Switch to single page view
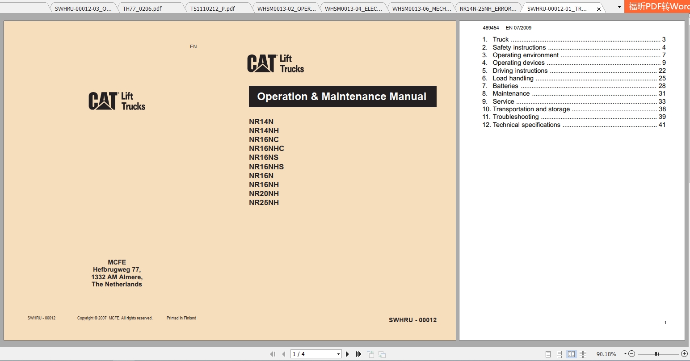Image resolution: width=690 pixels, height=361 pixels. coord(548,354)
